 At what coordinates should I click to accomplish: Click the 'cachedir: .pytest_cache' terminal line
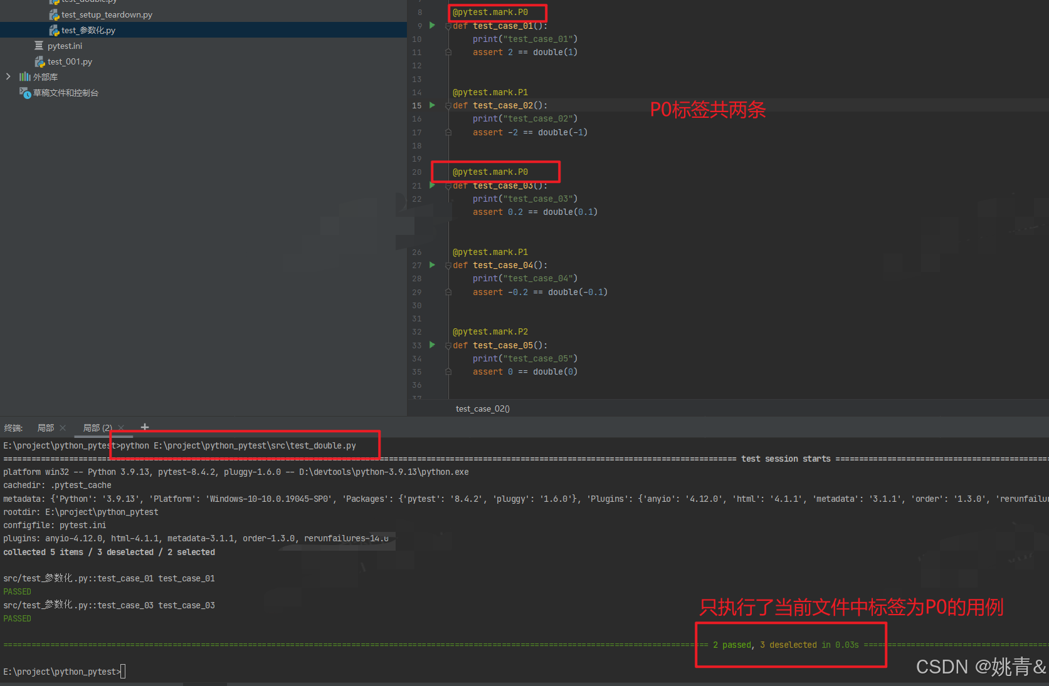click(x=57, y=485)
